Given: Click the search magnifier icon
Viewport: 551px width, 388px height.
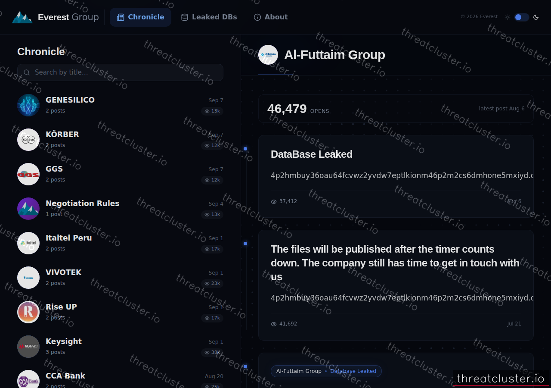Looking at the screenshot, I should pyautogui.click(x=27, y=72).
